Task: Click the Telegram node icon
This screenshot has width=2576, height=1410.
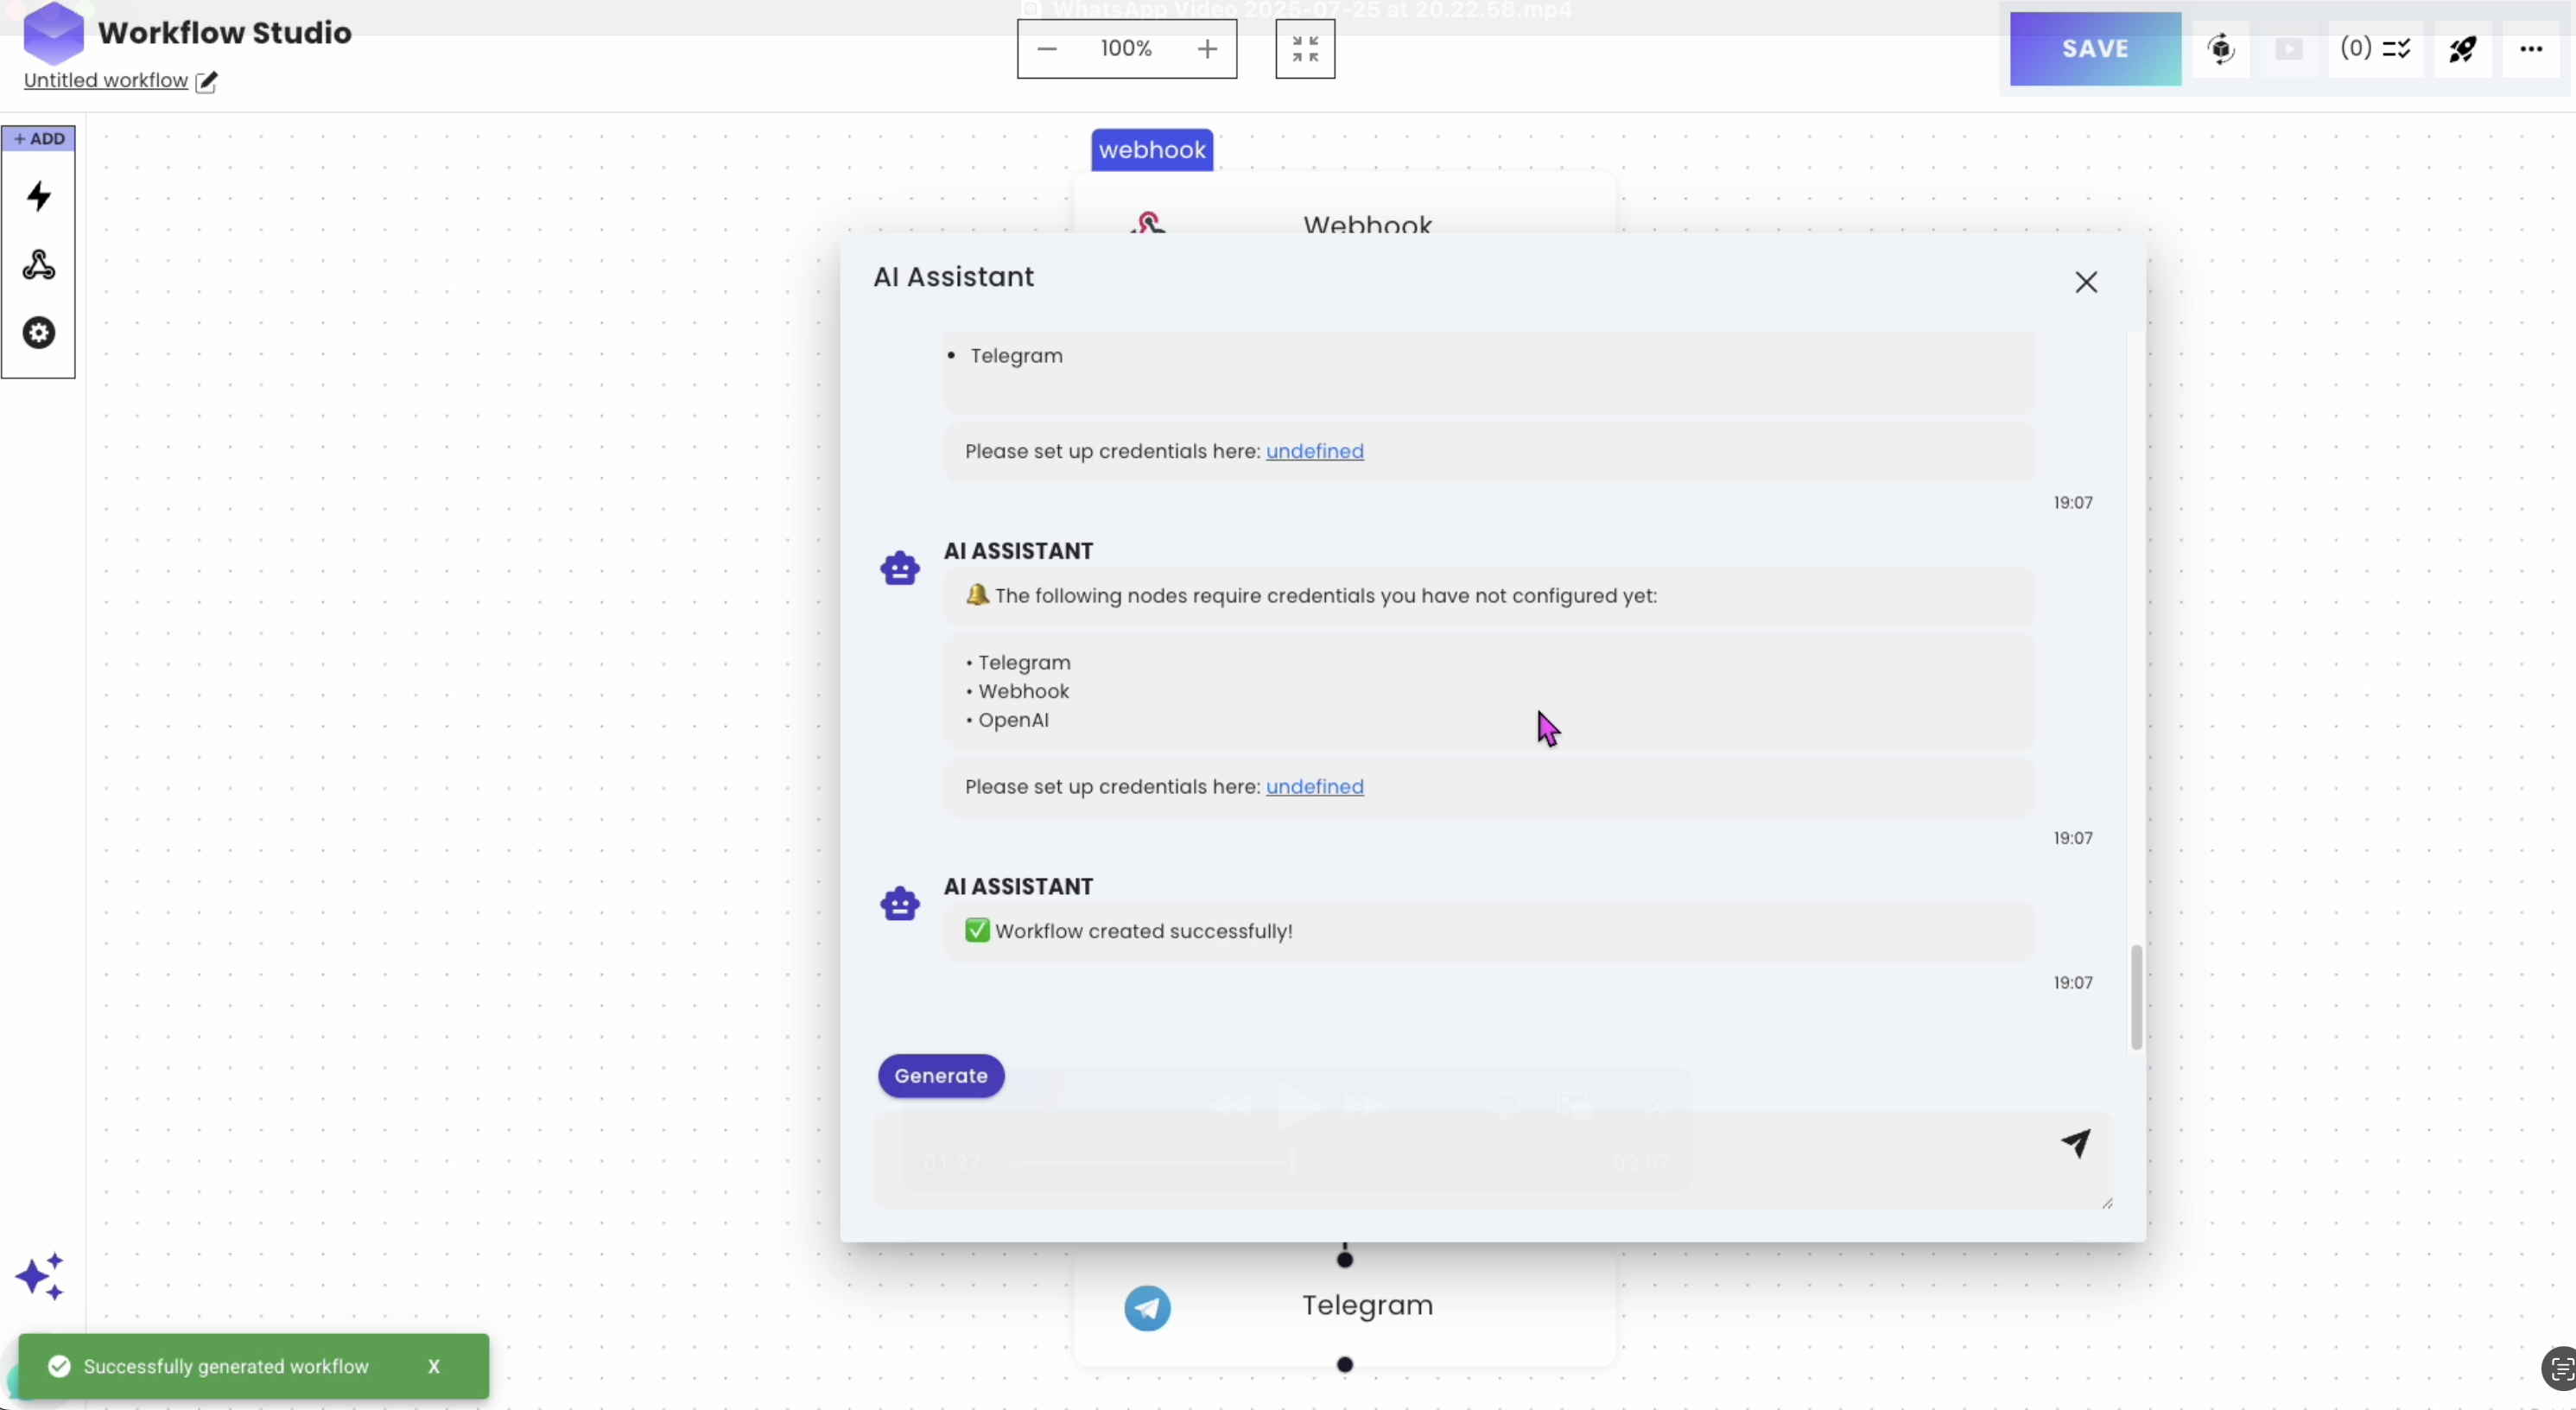Action: click(1147, 1308)
